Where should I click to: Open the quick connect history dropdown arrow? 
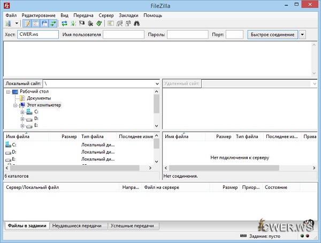(x=302, y=34)
